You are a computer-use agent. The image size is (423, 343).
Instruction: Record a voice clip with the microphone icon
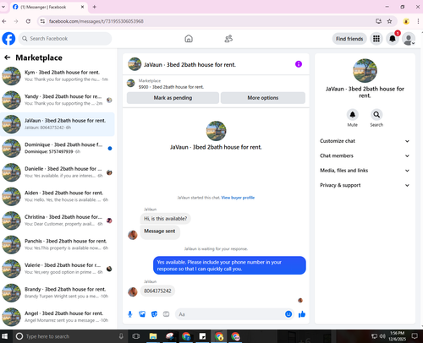pos(130,314)
